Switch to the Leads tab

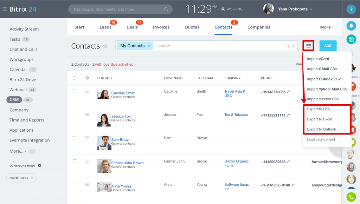click(105, 27)
